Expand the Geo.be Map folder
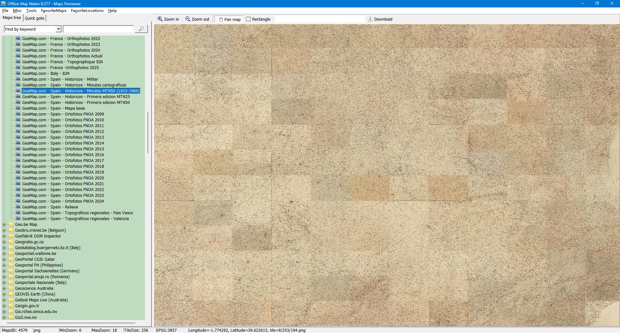Image resolution: width=620 pixels, height=333 pixels. [4, 225]
